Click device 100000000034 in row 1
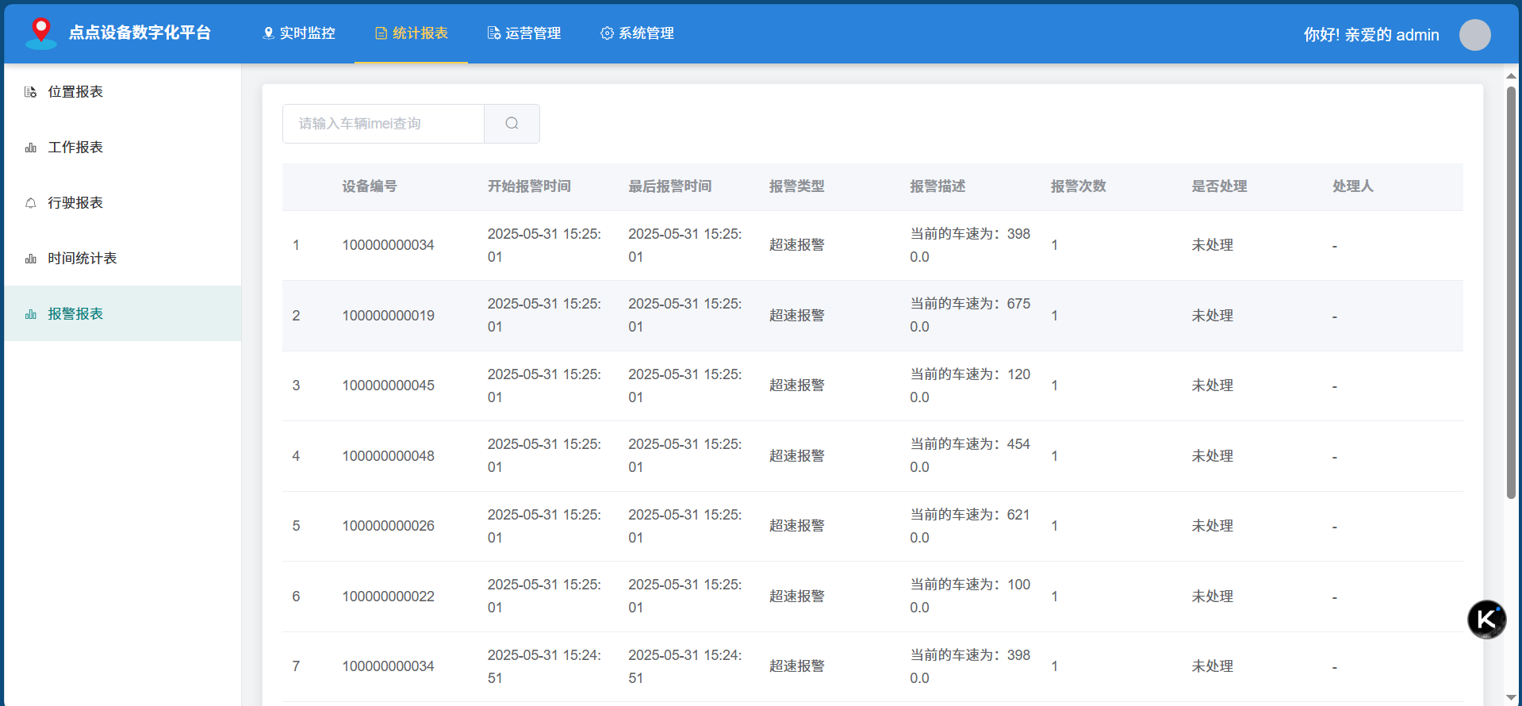1522x706 pixels. (x=389, y=245)
